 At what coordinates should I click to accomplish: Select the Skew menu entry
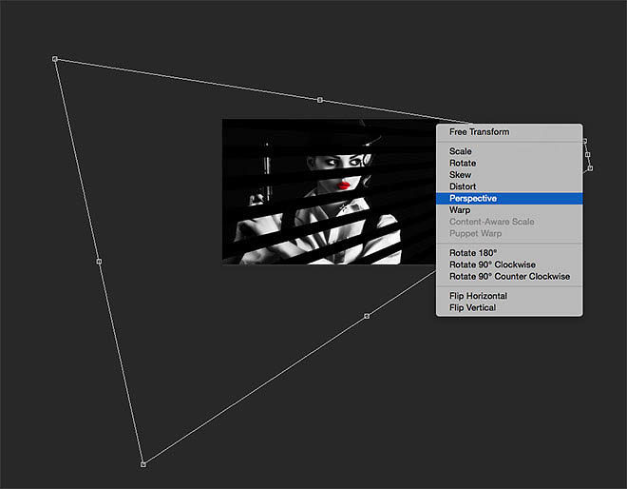tap(460, 175)
